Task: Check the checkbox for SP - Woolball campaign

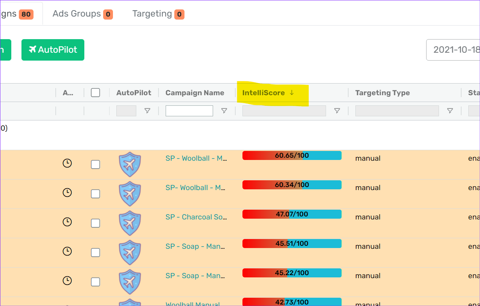Action: point(95,164)
